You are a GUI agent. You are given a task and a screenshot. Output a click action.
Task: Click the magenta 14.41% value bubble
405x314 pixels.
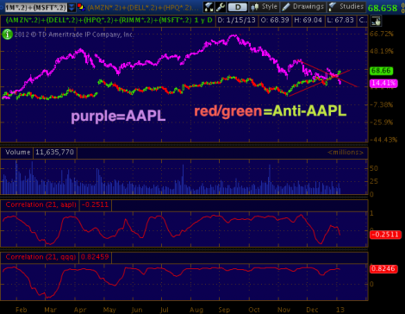click(x=383, y=84)
